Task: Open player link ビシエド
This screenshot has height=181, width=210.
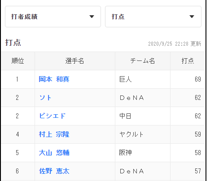Action: 52,116
